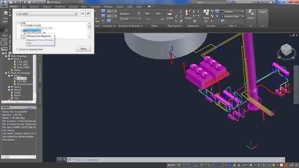Select 1-PE-001 drawing in project tree

[21, 78]
